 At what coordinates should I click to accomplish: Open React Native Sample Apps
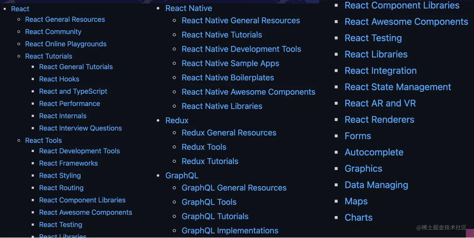click(x=230, y=63)
